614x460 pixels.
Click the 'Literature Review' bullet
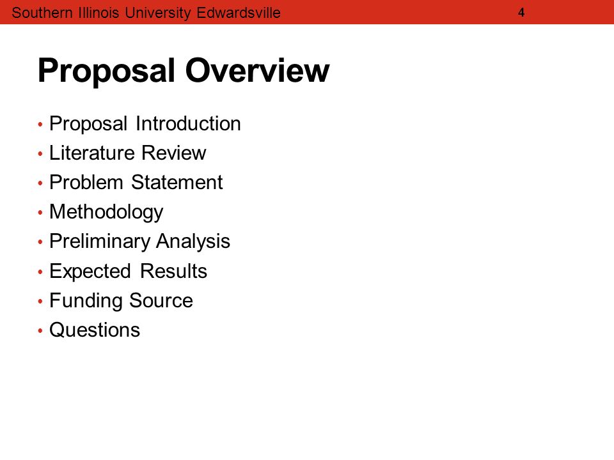tap(128, 153)
